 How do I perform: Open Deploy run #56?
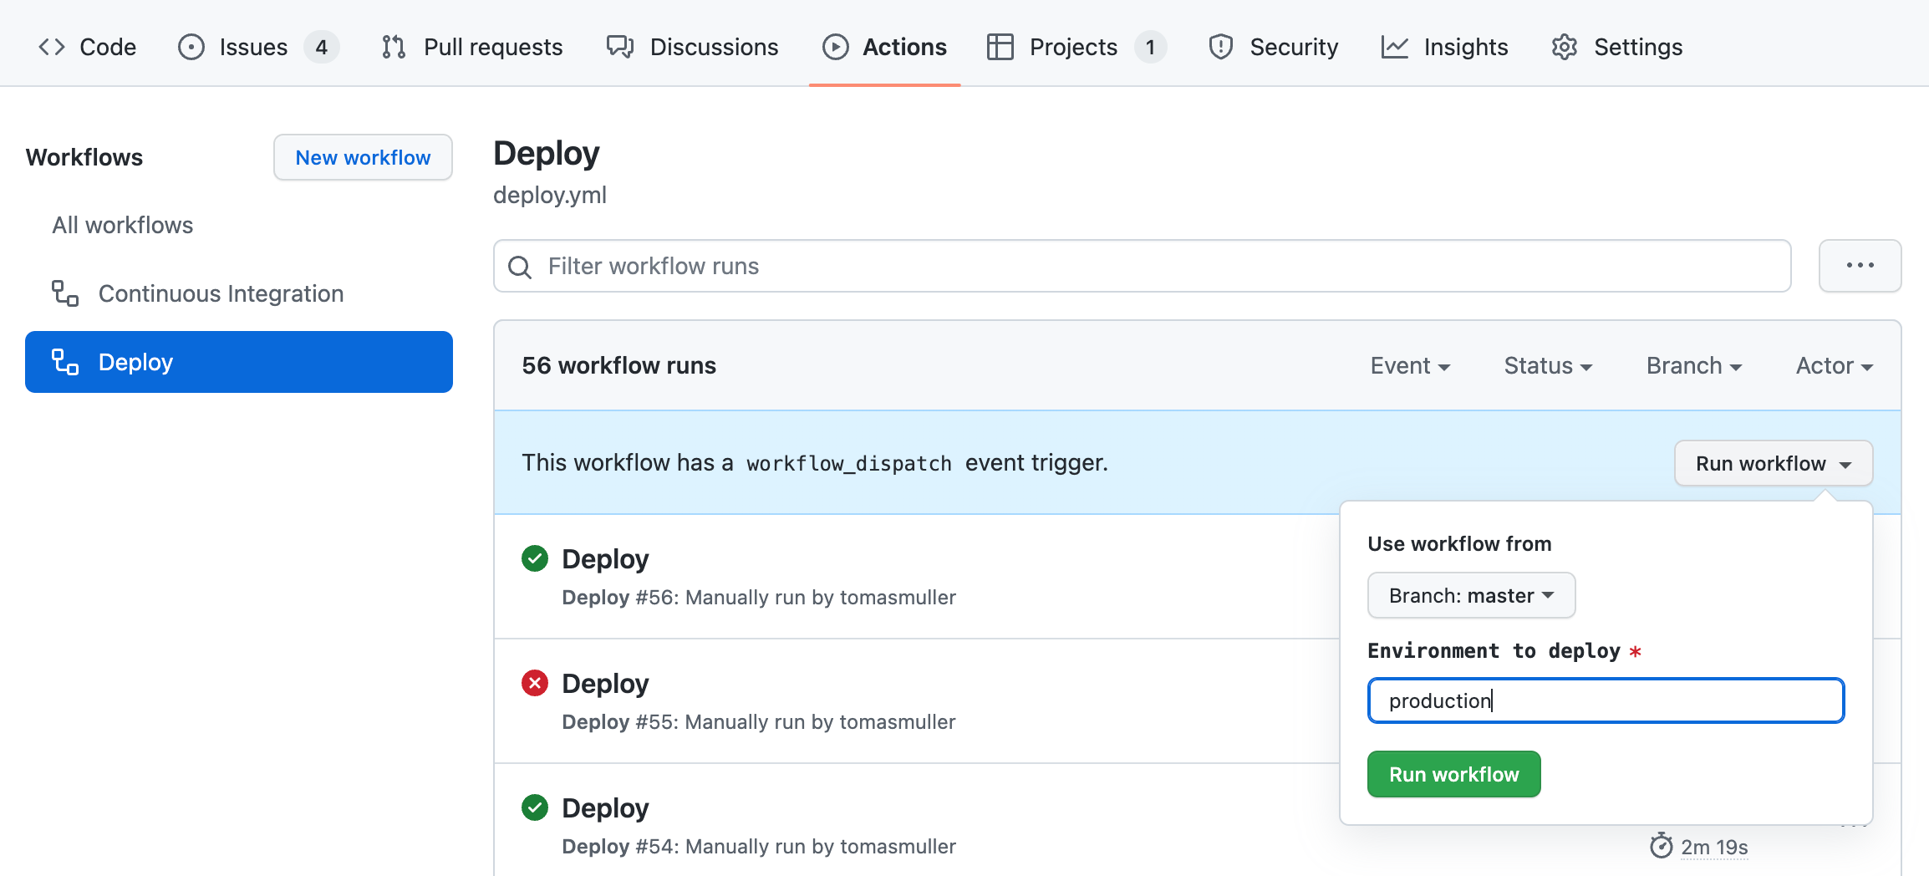(x=605, y=558)
